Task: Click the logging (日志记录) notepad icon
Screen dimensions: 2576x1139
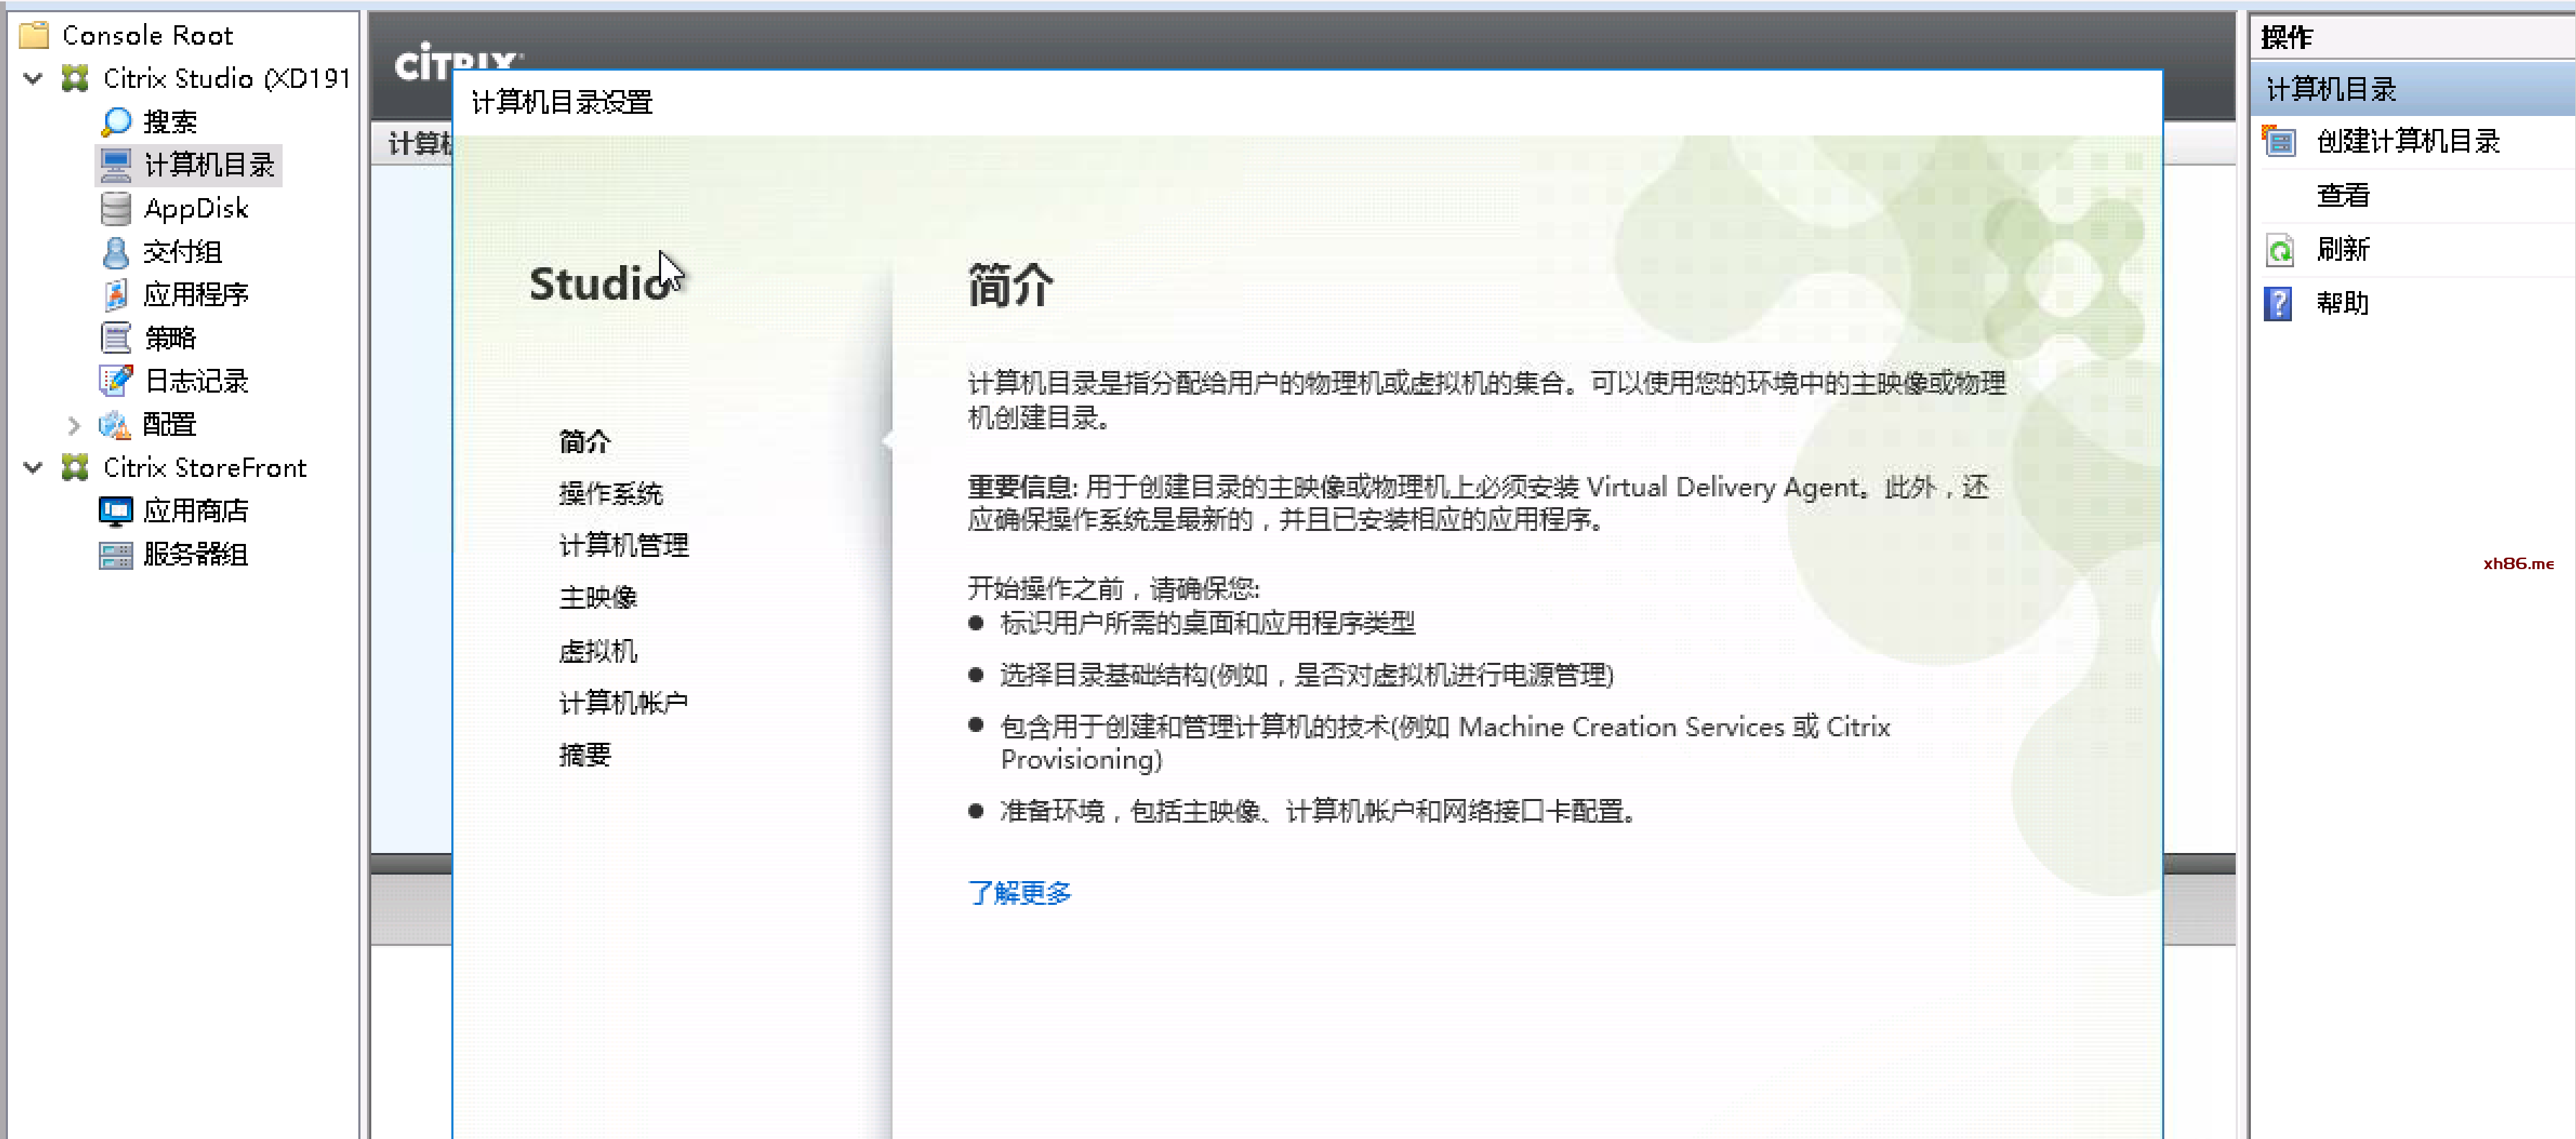Action: point(116,380)
